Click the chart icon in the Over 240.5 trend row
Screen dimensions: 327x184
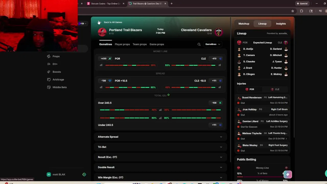(x=160, y=110)
